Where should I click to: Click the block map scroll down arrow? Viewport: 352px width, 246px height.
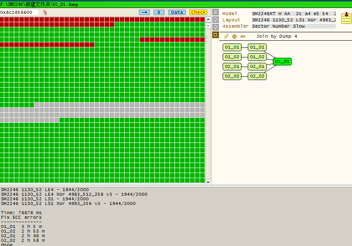208,181
